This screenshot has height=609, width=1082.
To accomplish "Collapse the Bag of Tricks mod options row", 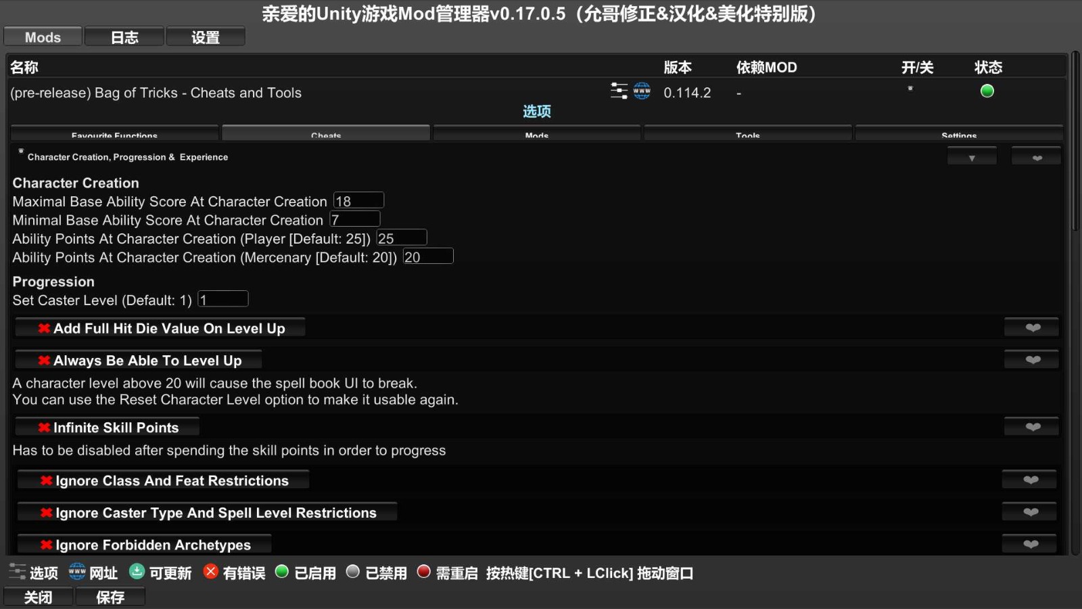I will pos(536,112).
